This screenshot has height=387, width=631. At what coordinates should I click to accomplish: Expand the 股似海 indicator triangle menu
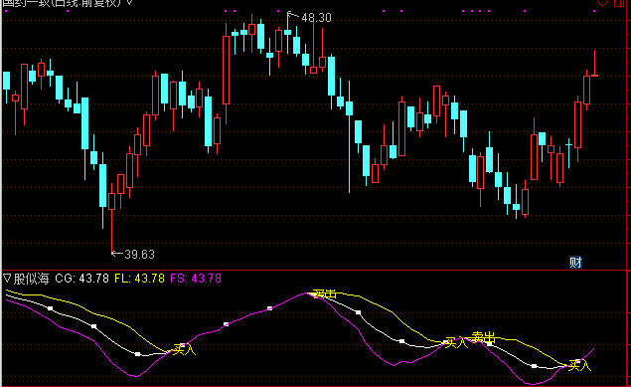(7, 278)
